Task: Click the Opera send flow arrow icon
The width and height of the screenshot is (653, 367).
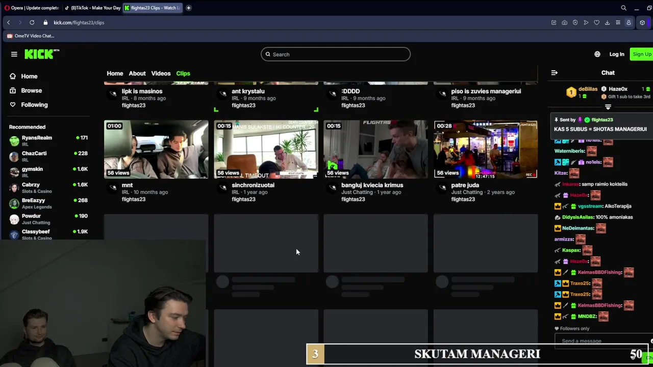Action: pyautogui.click(x=586, y=22)
